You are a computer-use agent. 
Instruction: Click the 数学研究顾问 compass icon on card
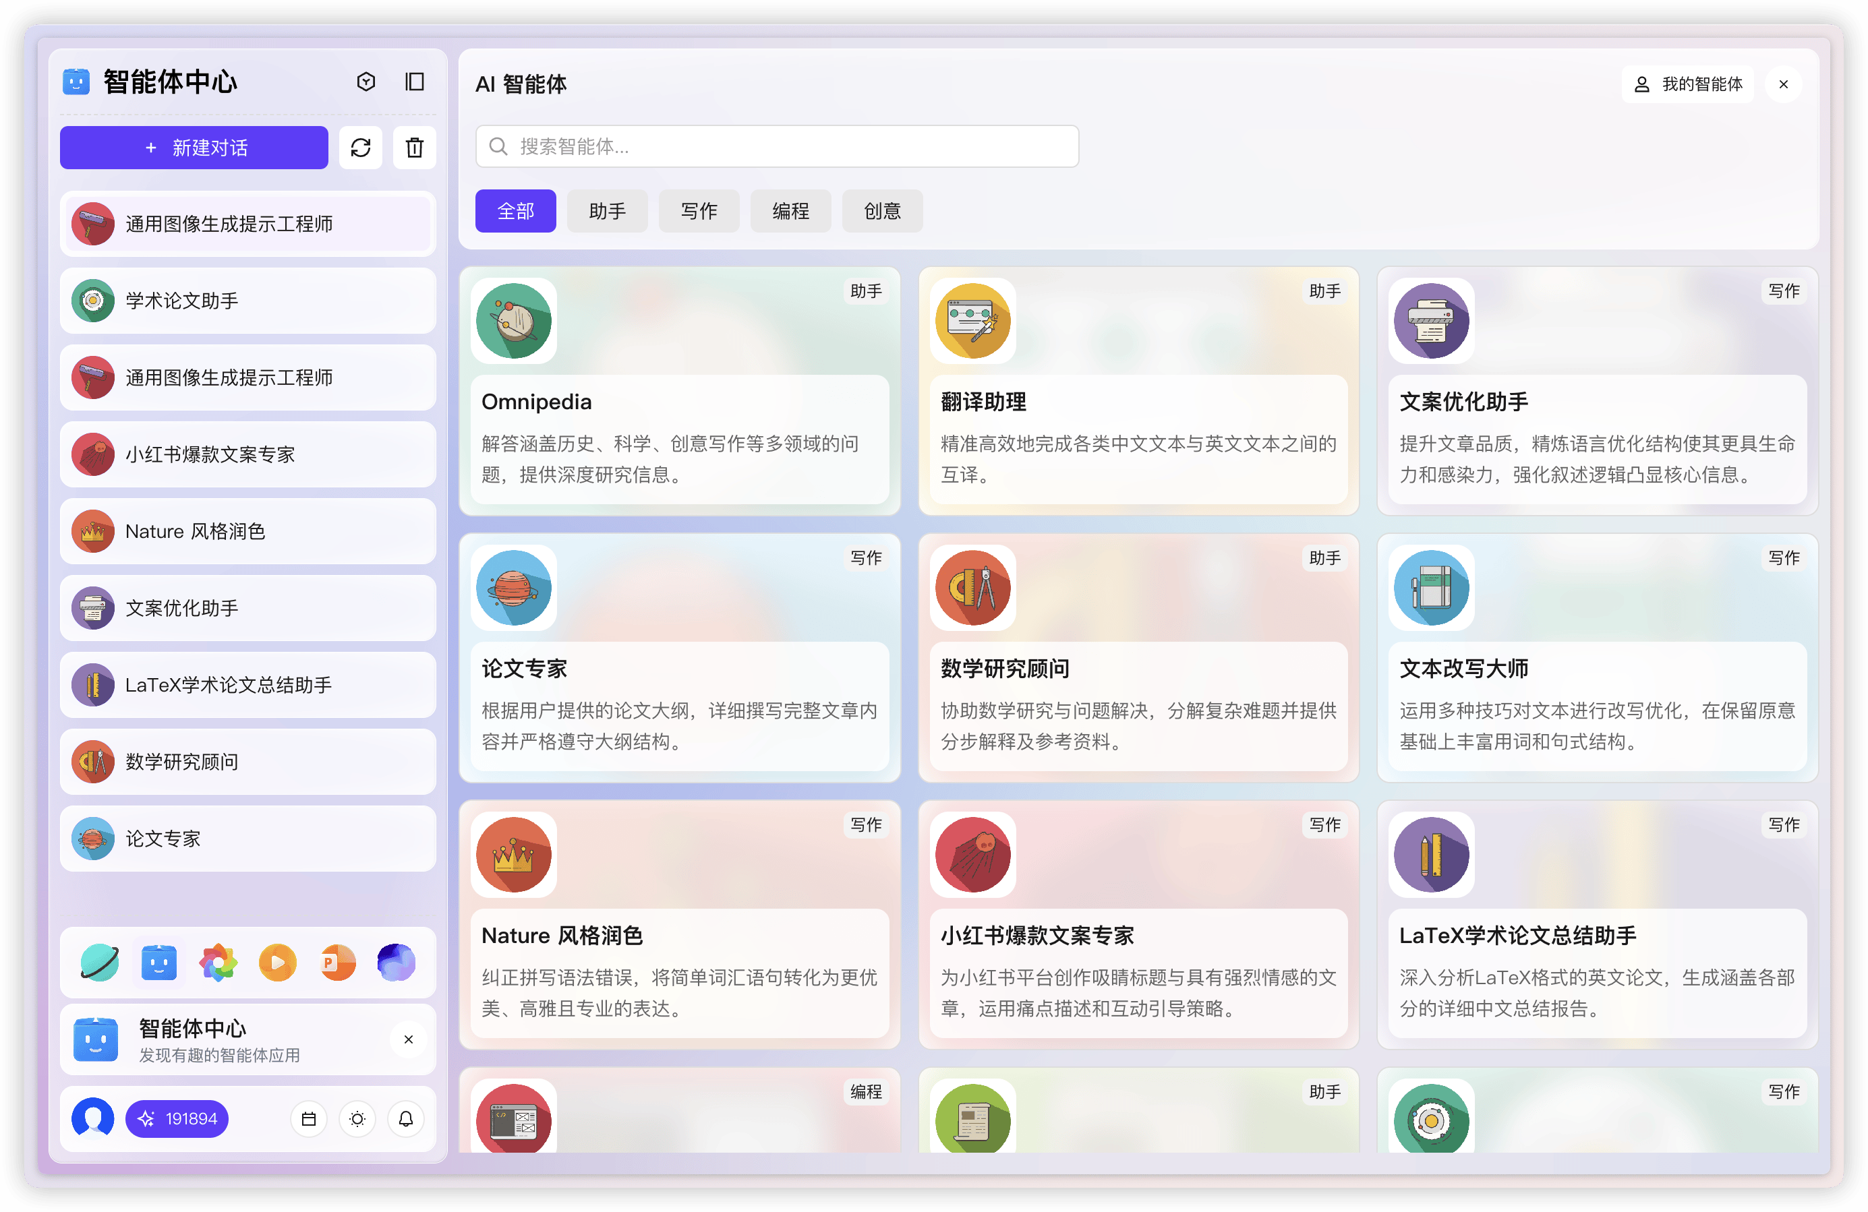point(973,588)
